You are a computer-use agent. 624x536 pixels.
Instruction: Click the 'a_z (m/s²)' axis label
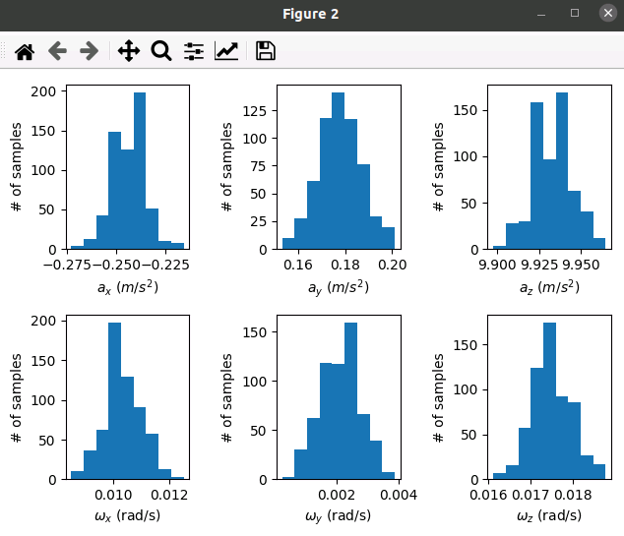[549, 287]
